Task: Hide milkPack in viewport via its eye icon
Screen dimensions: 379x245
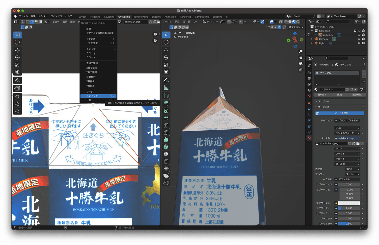Action: click(x=359, y=35)
